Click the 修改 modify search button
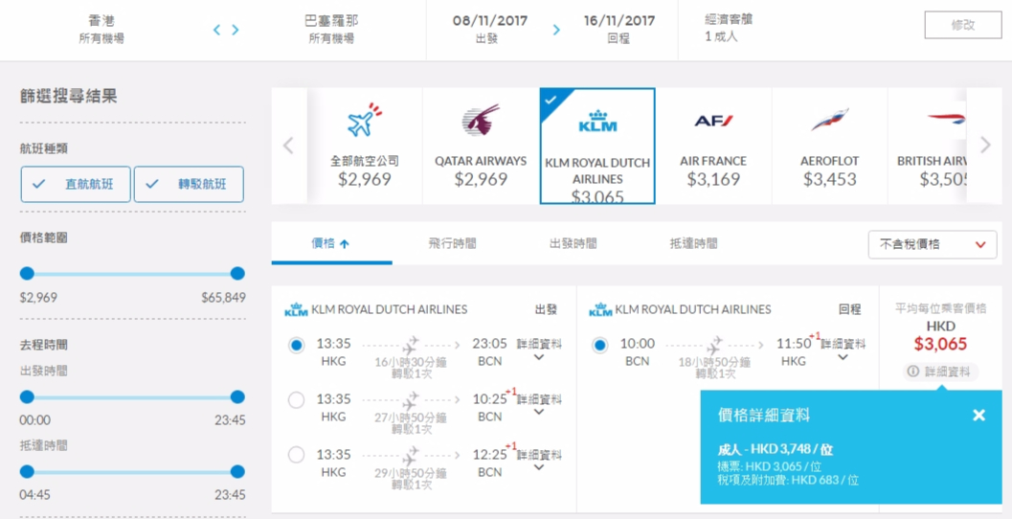 pos(963,25)
